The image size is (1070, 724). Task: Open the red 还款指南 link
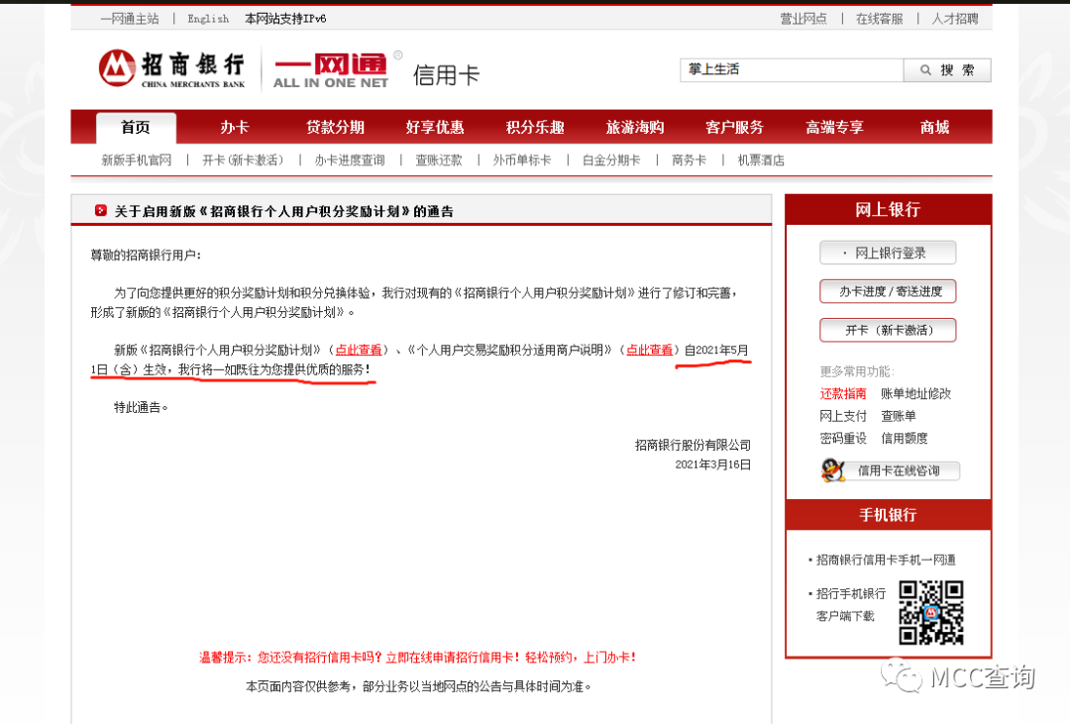point(843,394)
